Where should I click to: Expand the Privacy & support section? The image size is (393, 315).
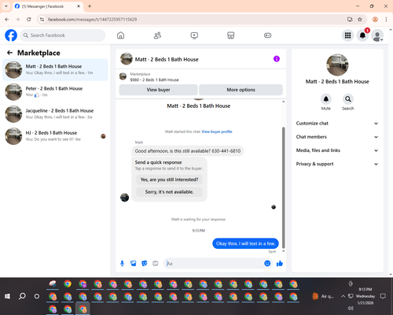pos(337,164)
